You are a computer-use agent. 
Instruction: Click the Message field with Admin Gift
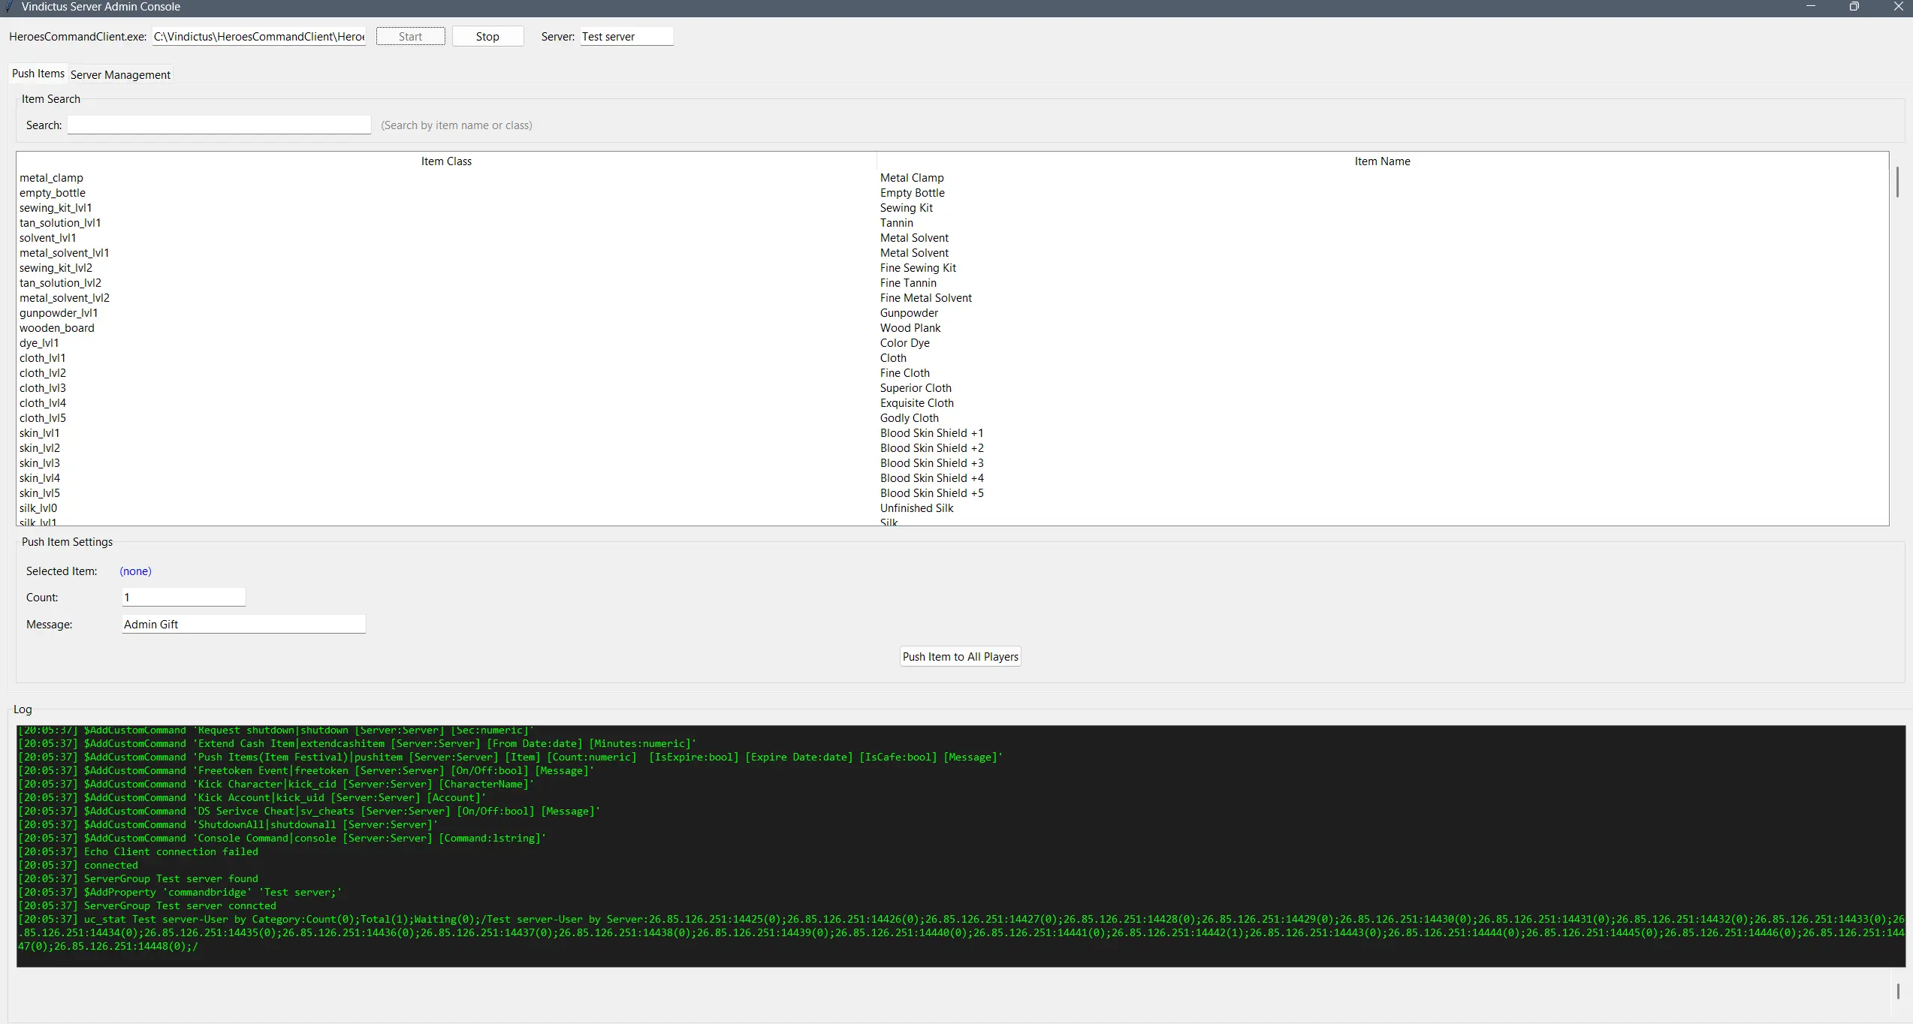[243, 625]
